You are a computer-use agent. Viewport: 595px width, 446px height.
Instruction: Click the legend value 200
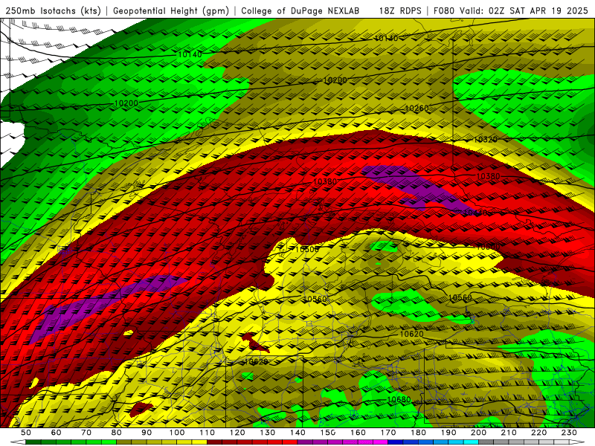479,433
